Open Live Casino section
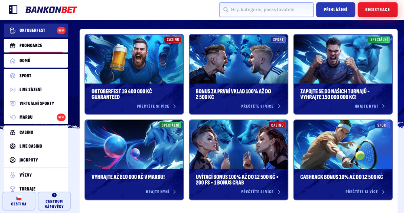This screenshot has height=213, width=404. point(36,146)
